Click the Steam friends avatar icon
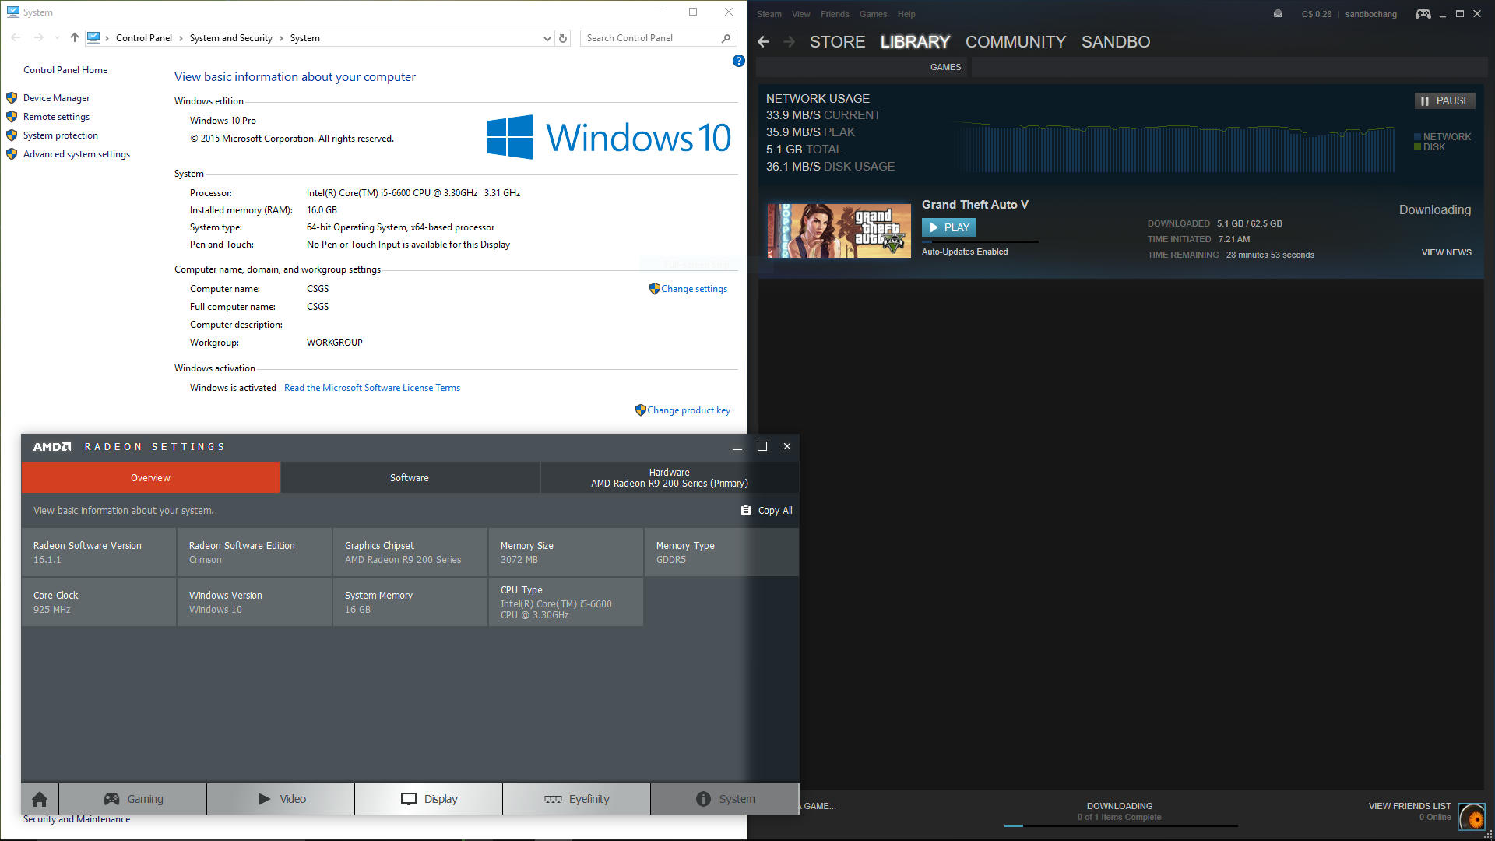This screenshot has height=841, width=1495. pos(1472,817)
